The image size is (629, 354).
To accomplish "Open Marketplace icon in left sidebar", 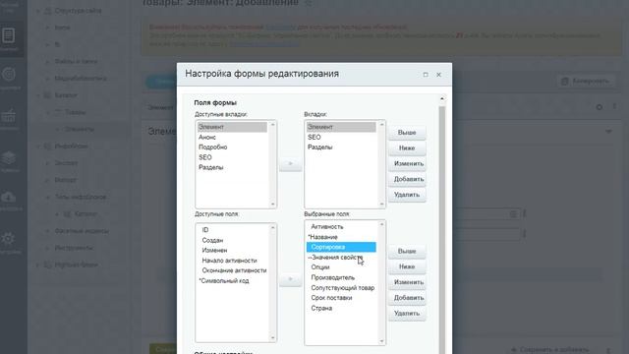I will coord(9,160).
